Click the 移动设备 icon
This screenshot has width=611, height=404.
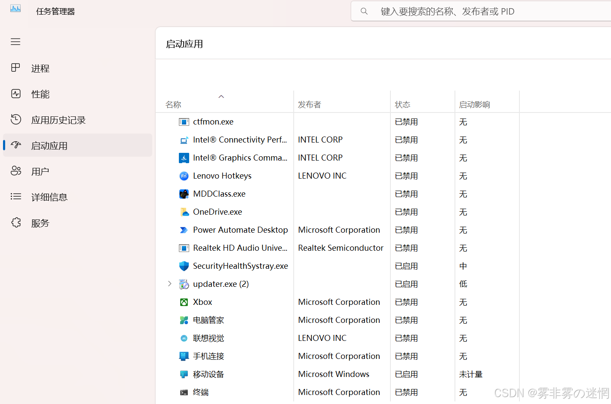click(184, 374)
